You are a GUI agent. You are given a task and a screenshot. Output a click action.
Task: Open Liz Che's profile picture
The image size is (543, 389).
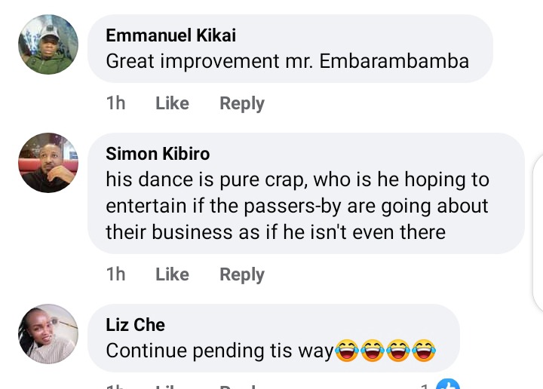[x=48, y=334]
